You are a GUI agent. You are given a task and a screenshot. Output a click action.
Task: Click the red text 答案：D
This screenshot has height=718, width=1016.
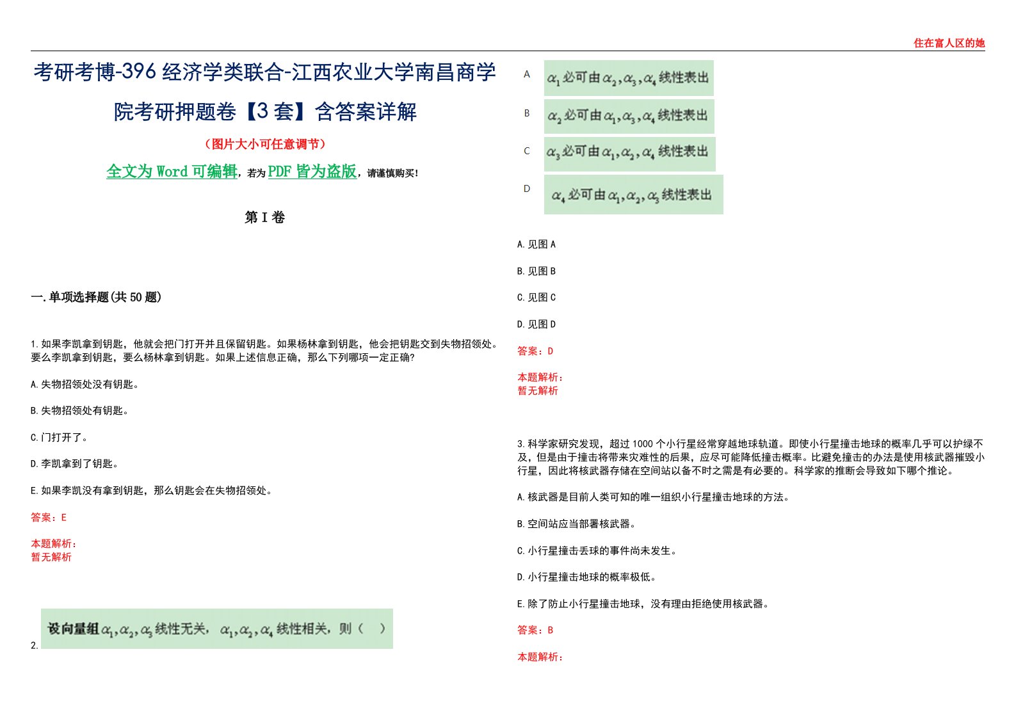click(535, 351)
